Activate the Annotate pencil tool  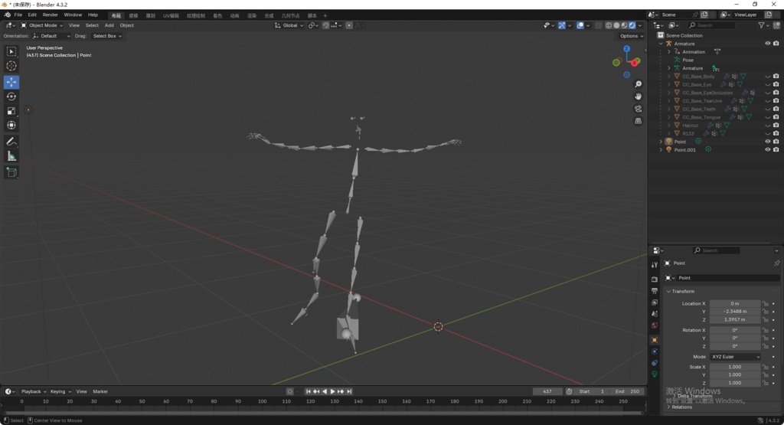click(x=11, y=142)
